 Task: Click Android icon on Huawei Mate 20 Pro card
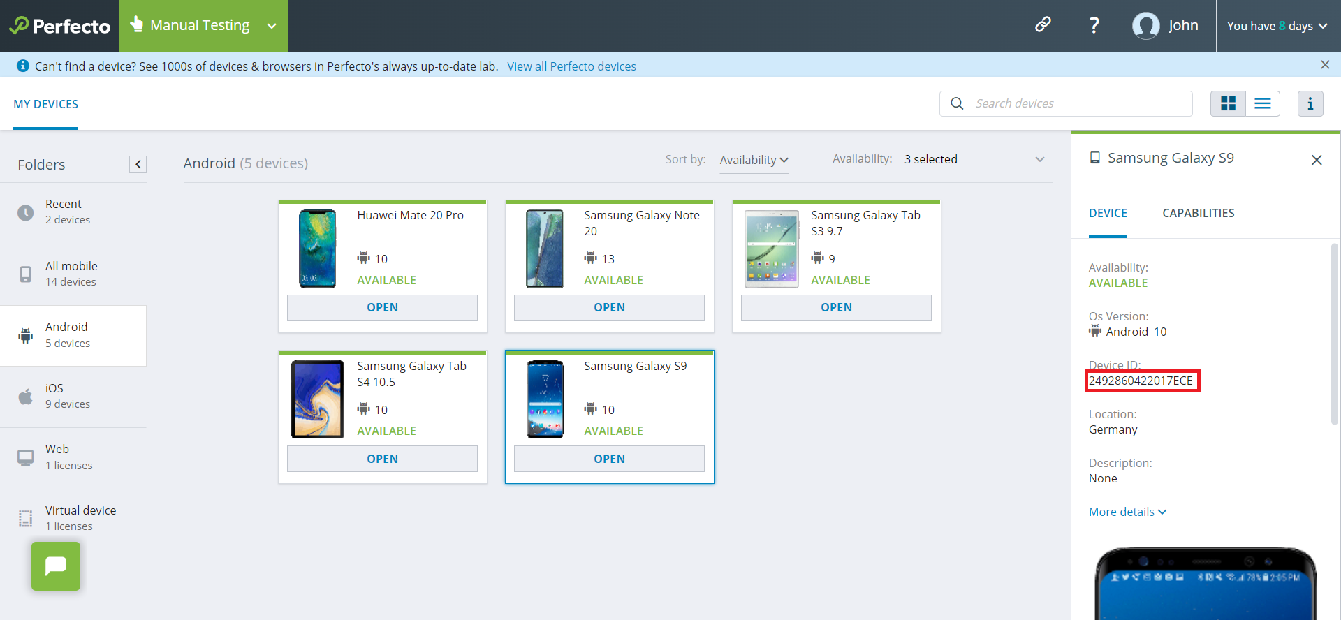tap(364, 258)
